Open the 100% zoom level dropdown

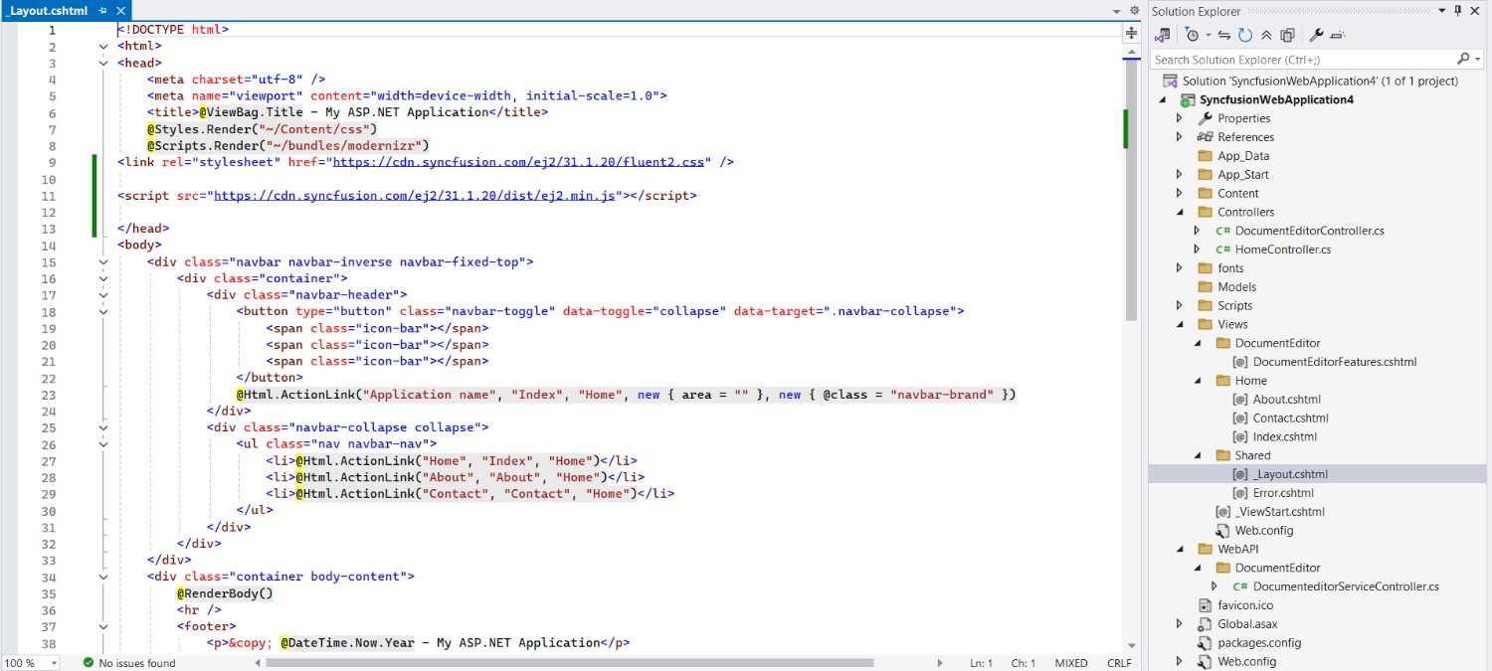click(x=30, y=662)
